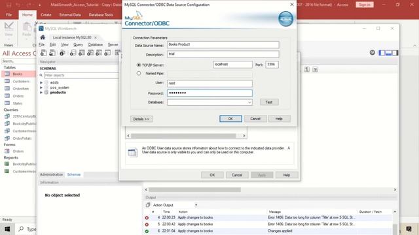Screen dimensions: 419x235
Task: Open the Books table in Access
Action: (18, 74)
